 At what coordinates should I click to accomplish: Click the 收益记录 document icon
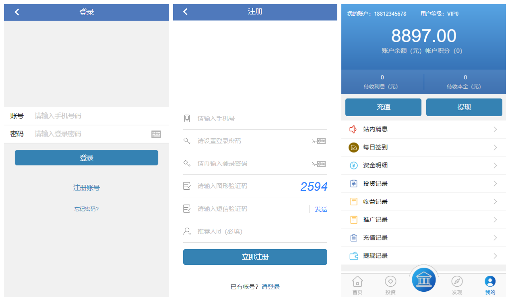tap(353, 201)
